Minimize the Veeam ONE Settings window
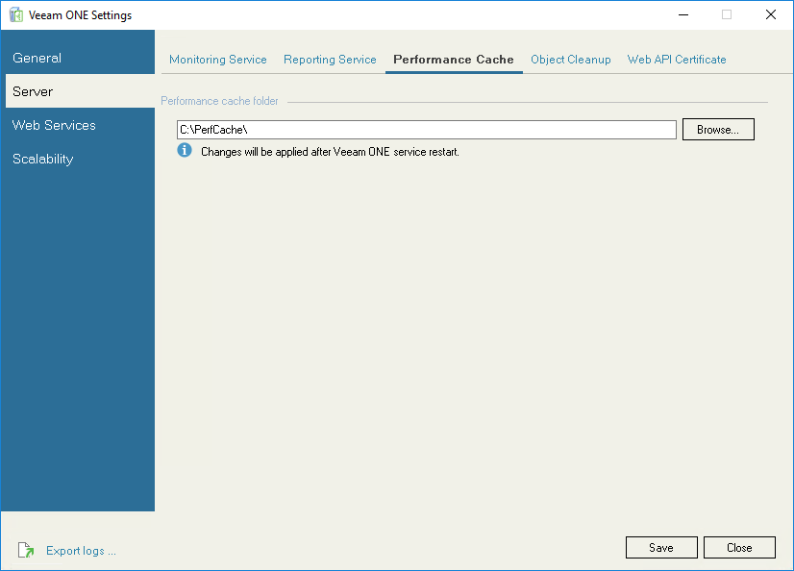The height and width of the screenshot is (571, 794). pyautogui.click(x=683, y=14)
